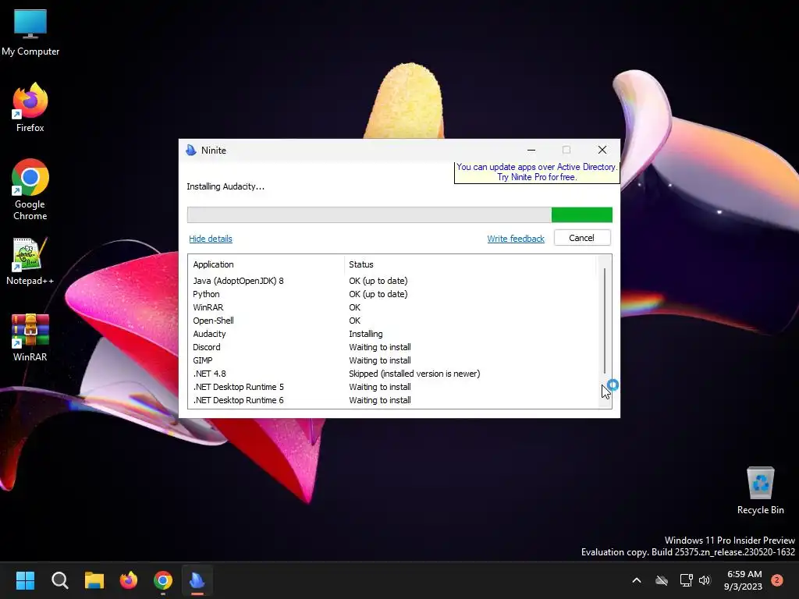Click Skipped (installed version is newer) status
Image resolution: width=799 pixels, height=599 pixels.
(x=414, y=374)
